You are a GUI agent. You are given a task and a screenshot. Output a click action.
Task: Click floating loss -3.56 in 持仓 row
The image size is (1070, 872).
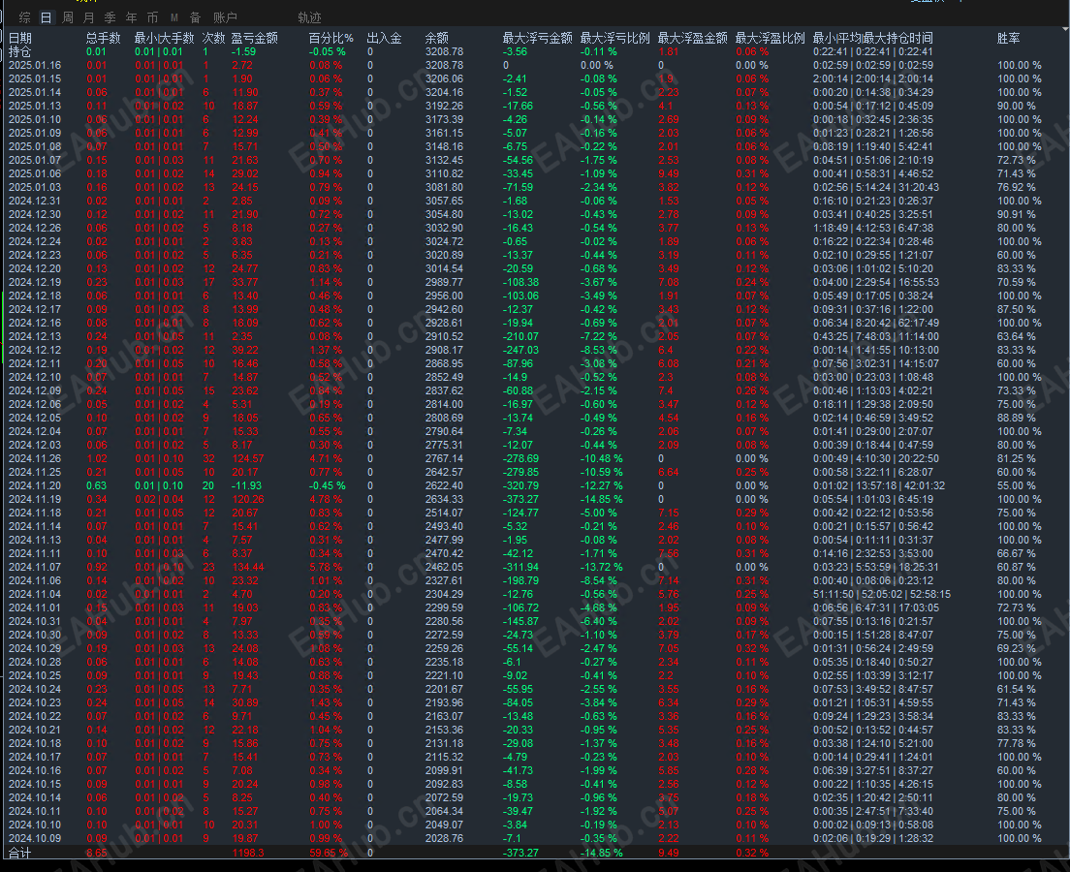pos(516,52)
